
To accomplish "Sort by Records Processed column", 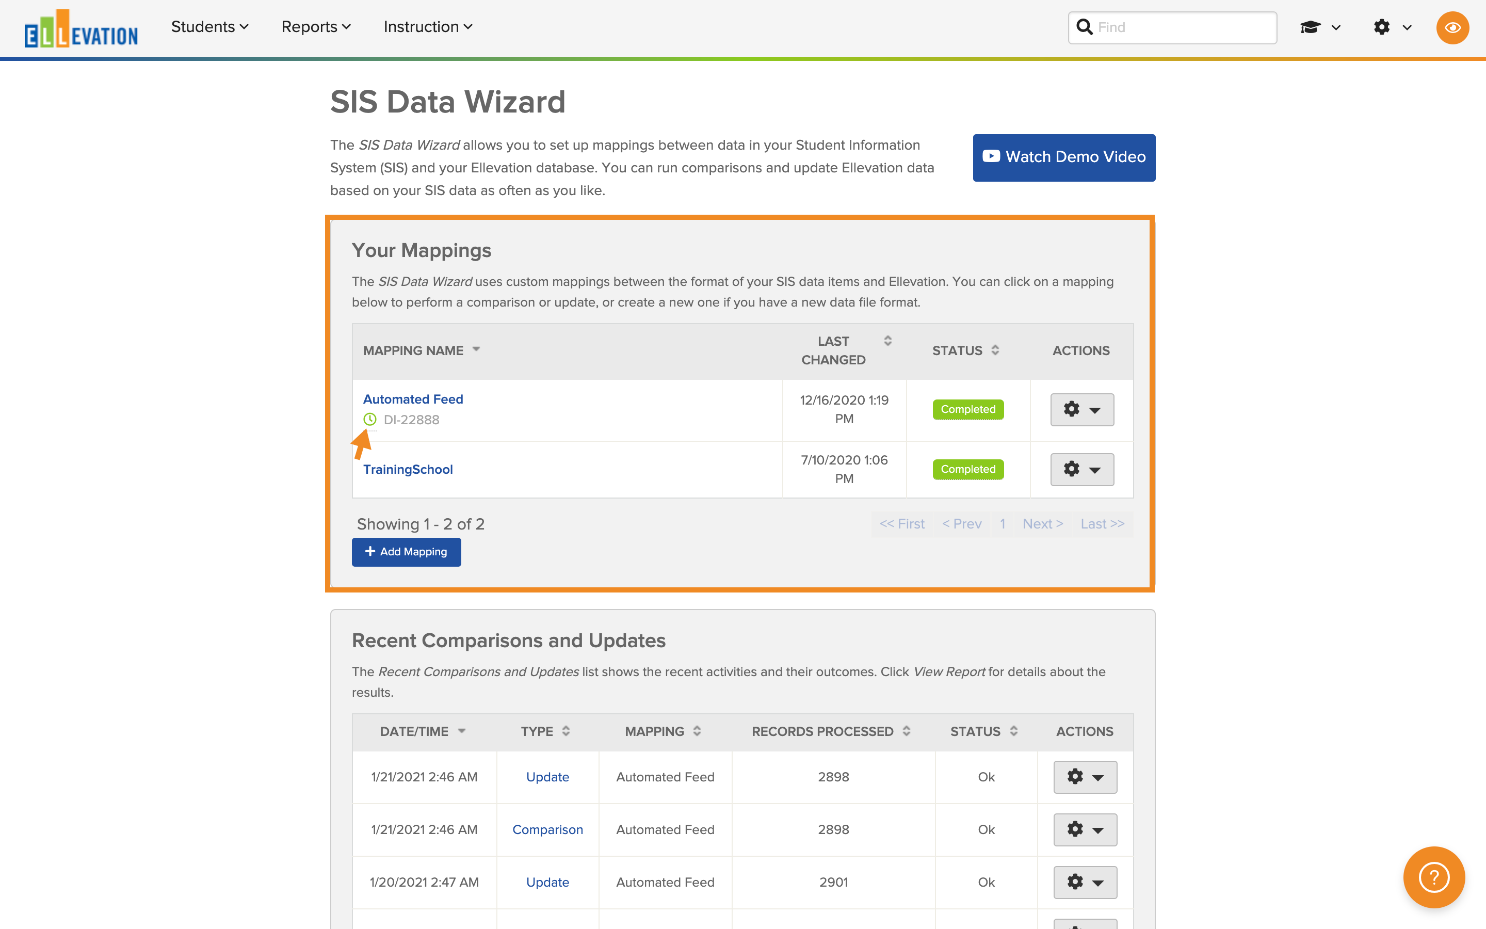I will tap(831, 731).
